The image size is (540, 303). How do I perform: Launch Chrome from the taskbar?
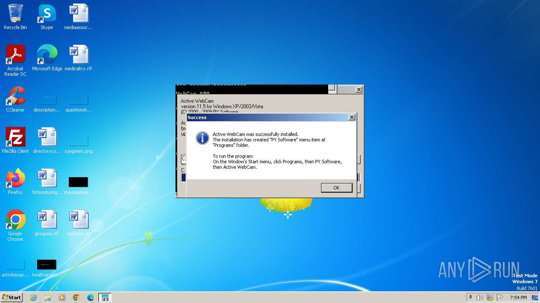76,298
